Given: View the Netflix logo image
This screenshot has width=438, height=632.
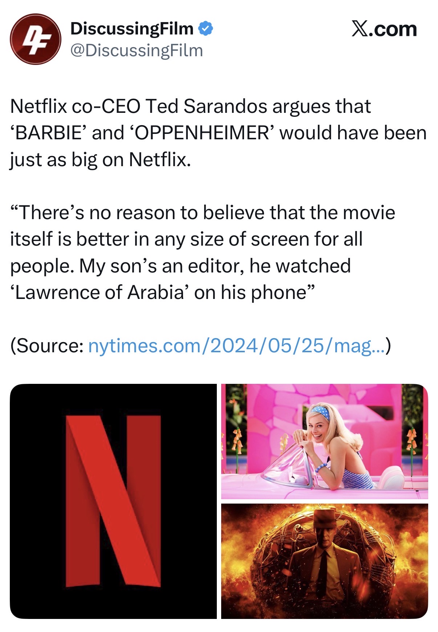Looking at the screenshot, I should tap(113, 501).
